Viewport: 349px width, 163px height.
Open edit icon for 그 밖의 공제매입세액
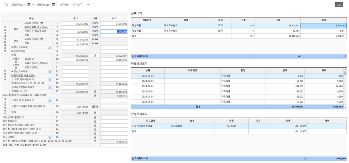coord(49,79)
